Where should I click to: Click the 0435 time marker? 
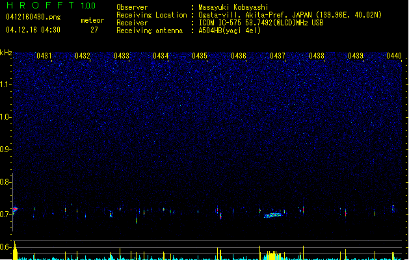pyautogui.click(x=200, y=56)
